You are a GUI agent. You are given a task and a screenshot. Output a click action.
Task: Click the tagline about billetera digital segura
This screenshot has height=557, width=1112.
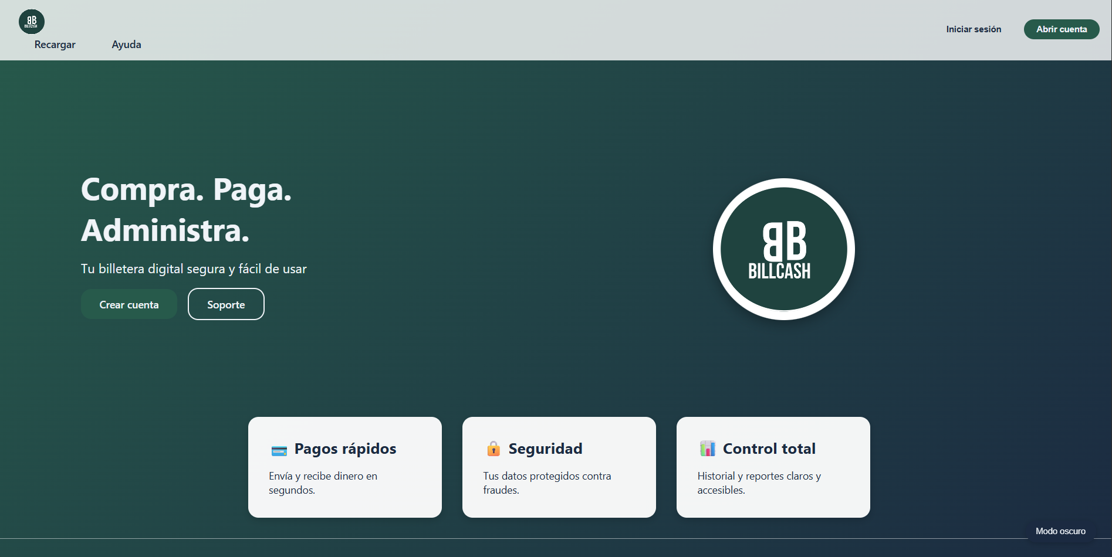coord(194,269)
